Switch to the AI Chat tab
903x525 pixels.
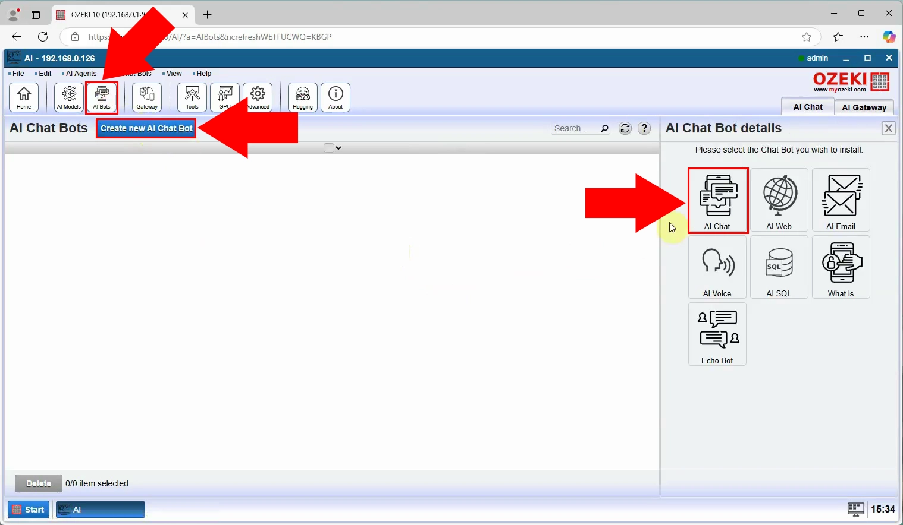pos(807,107)
